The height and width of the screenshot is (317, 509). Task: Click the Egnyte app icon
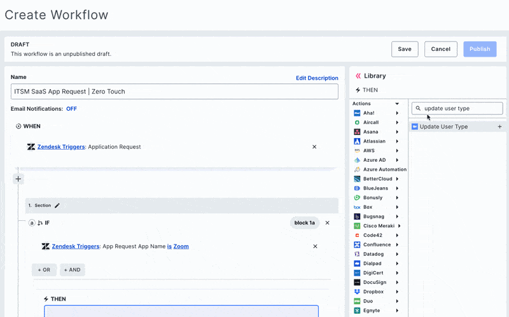coord(357,311)
